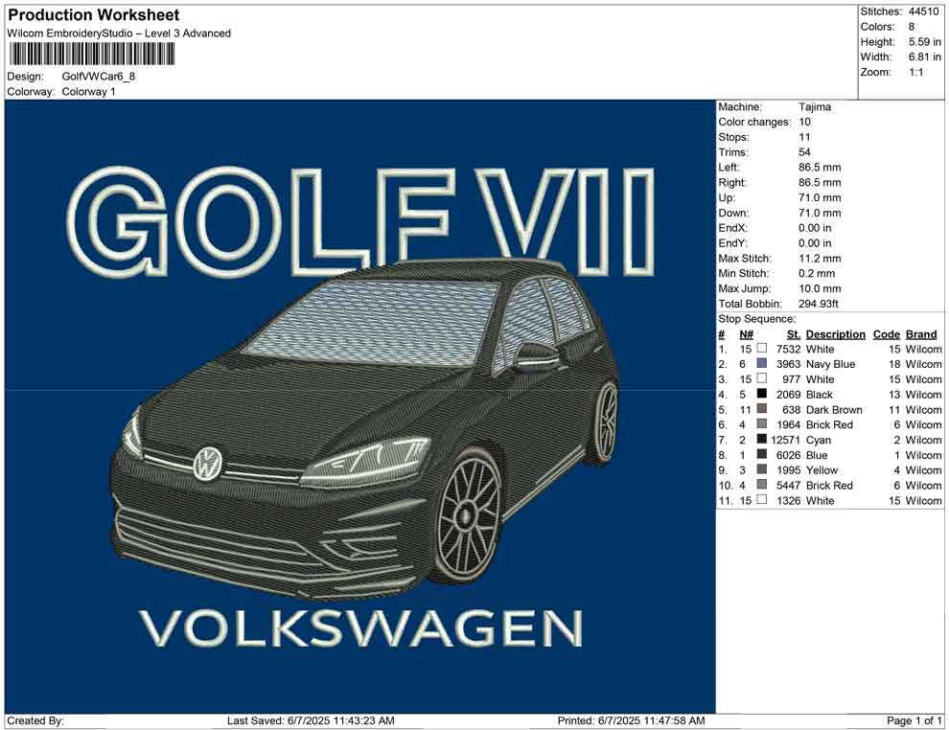The width and height of the screenshot is (949, 730).
Task: Click the VOLKSWAGEN lettering in the design
Action: coord(361,628)
